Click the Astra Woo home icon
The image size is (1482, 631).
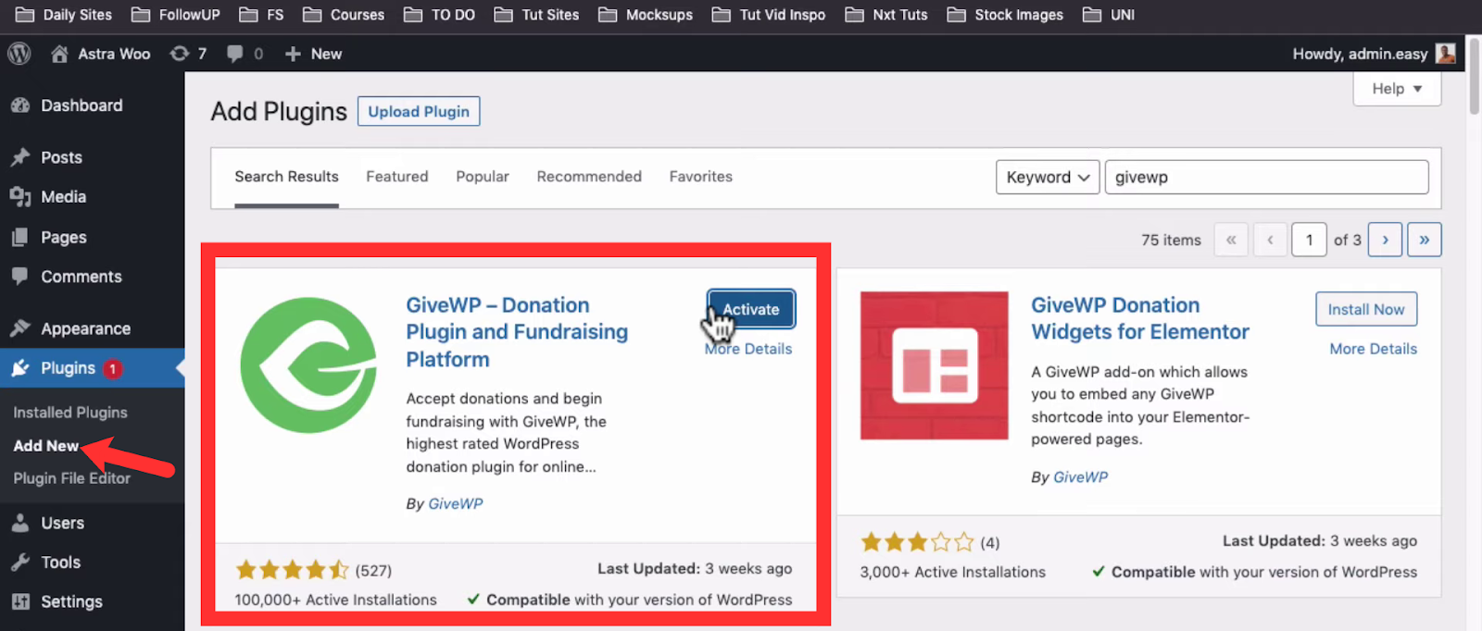coord(59,54)
